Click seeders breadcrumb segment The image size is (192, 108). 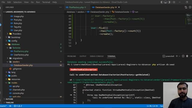pos(81,12)
